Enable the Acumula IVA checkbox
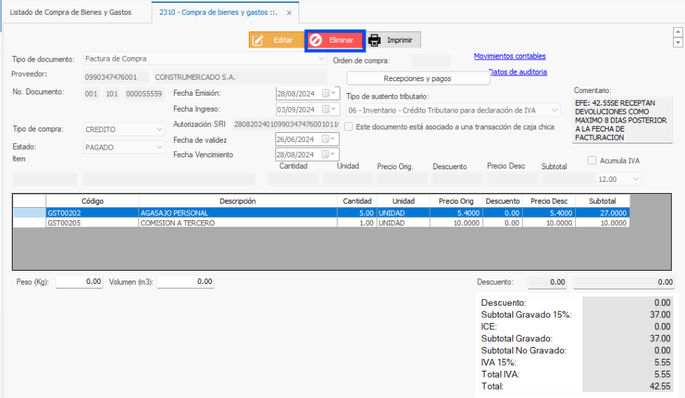685x398 pixels. tap(593, 160)
